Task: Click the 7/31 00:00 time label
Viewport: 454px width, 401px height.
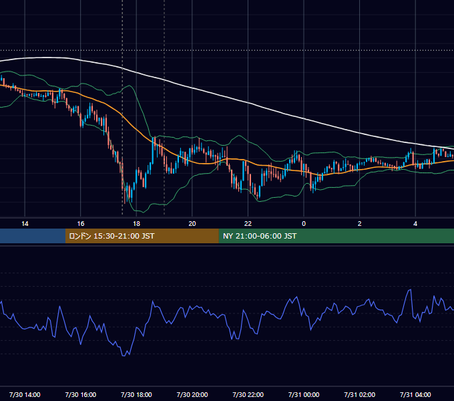Action: (x=304, y=394)
